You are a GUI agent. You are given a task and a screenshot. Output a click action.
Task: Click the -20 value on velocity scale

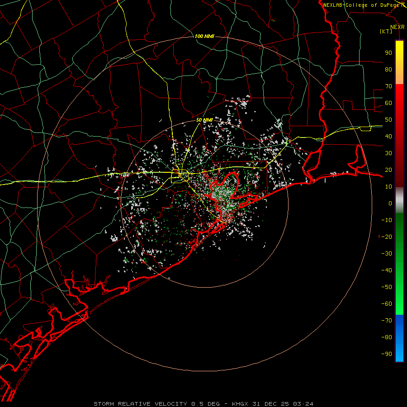point(387,237)
